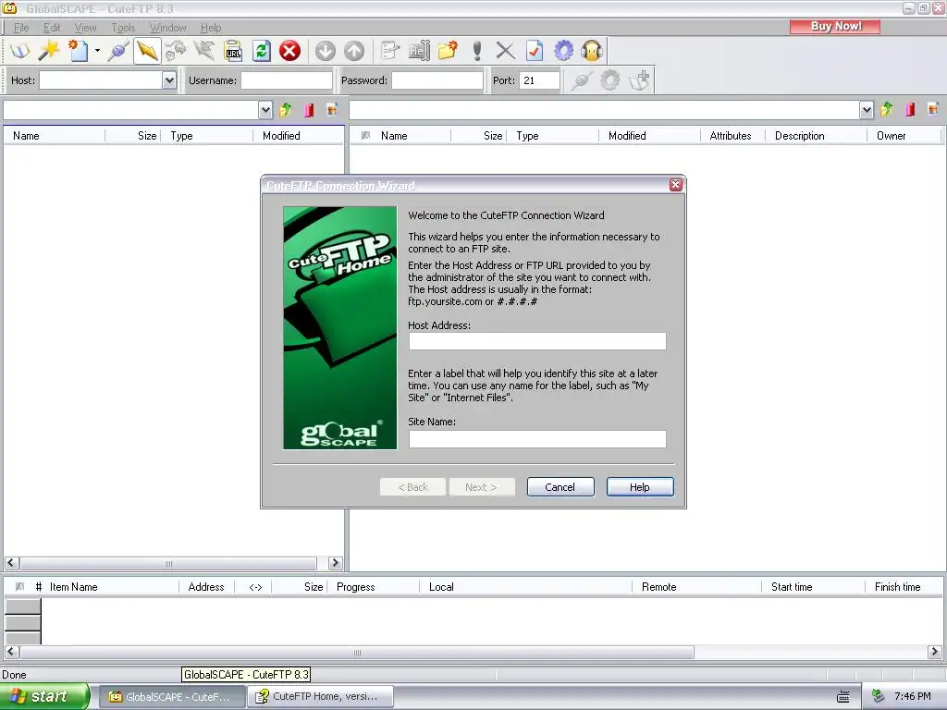This screenshot has height=710, width=947.
Task: Click the Connect to URL icon
Action: coord(233,51)
